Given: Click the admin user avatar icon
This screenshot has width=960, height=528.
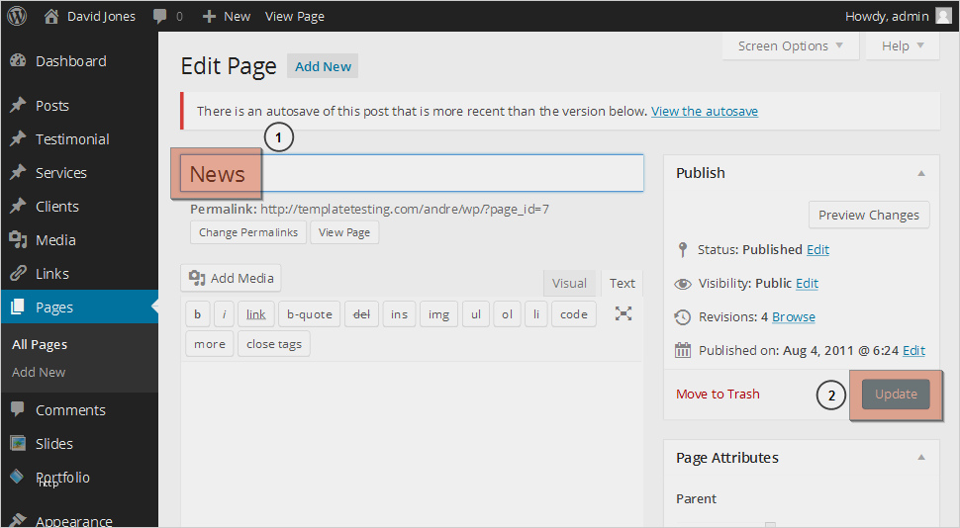Looking at the screenshot, I should point(943,16).
